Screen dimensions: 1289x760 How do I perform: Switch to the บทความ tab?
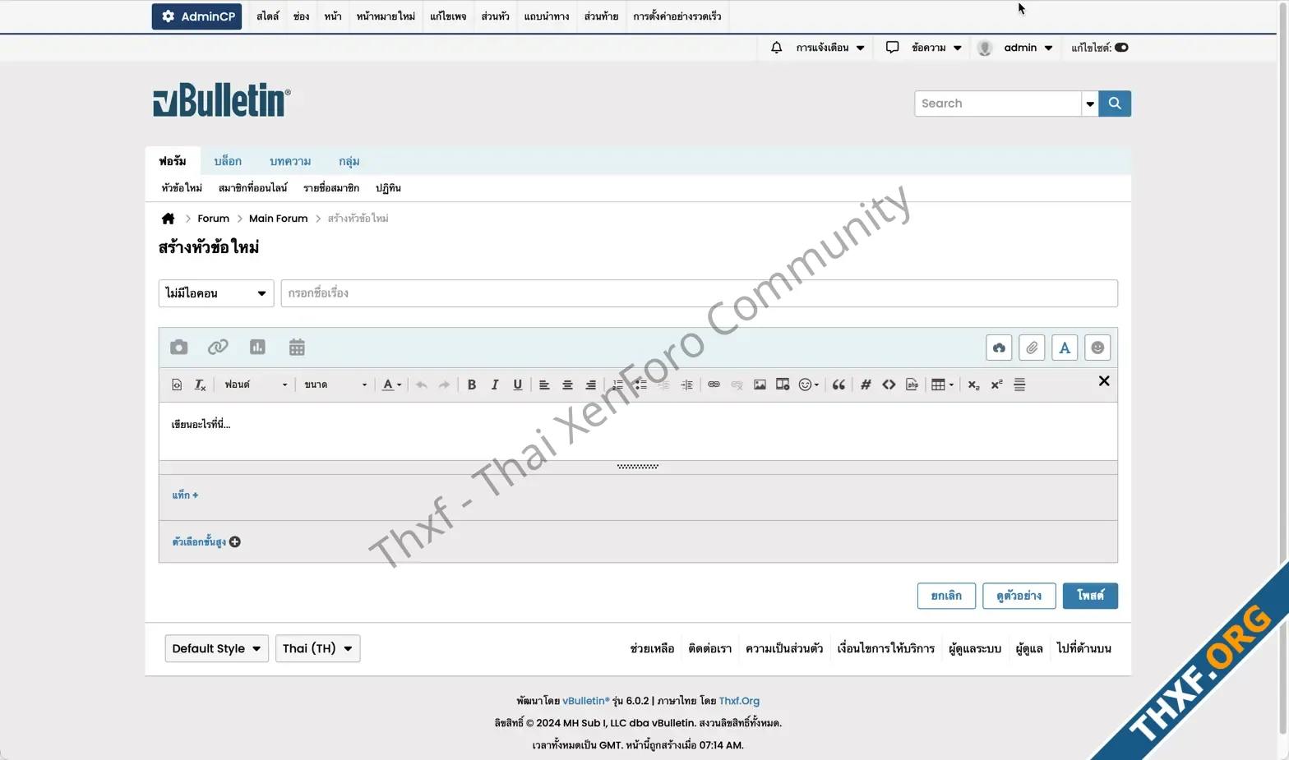(290, 161)
